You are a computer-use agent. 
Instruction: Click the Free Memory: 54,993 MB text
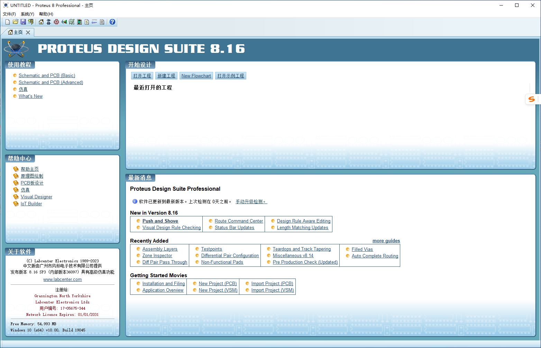pos(33,324)
